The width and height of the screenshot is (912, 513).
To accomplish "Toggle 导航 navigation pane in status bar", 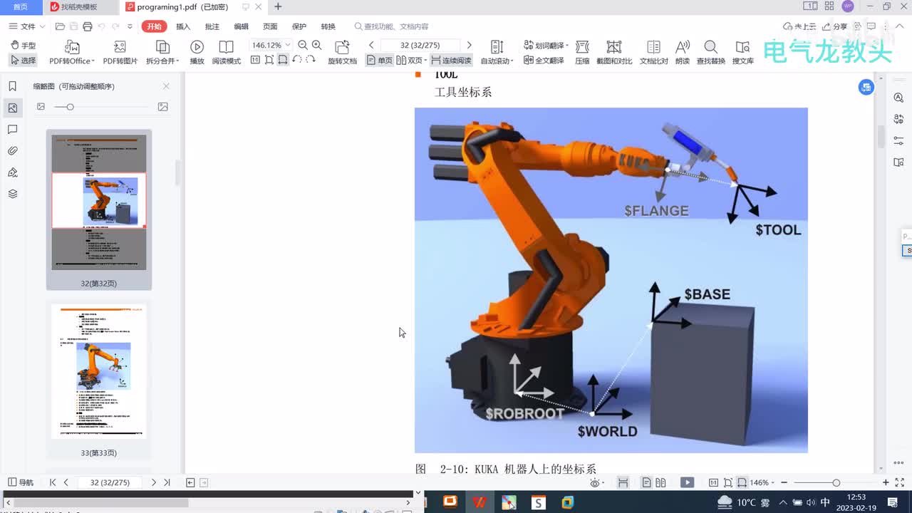I will (x=20, y=482).
